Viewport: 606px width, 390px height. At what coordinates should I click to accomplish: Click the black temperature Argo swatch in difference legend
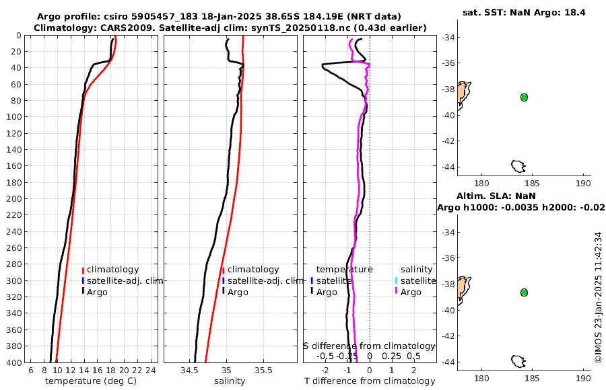coord(312,290)
